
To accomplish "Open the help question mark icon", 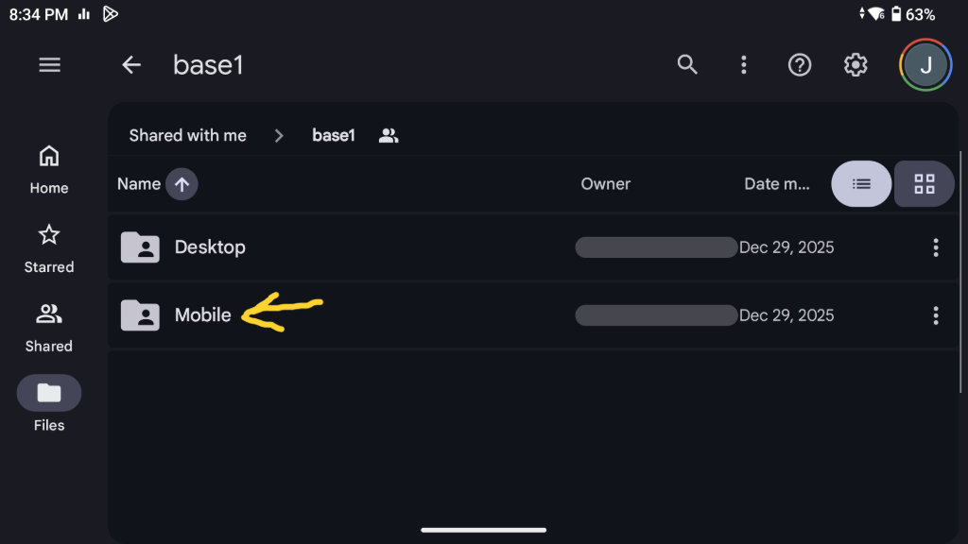I will click(800, 64).
